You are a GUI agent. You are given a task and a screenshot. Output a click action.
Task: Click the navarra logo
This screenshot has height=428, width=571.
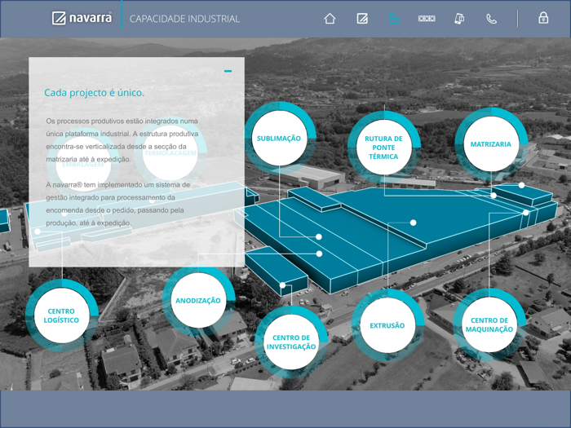pos(82,18)
